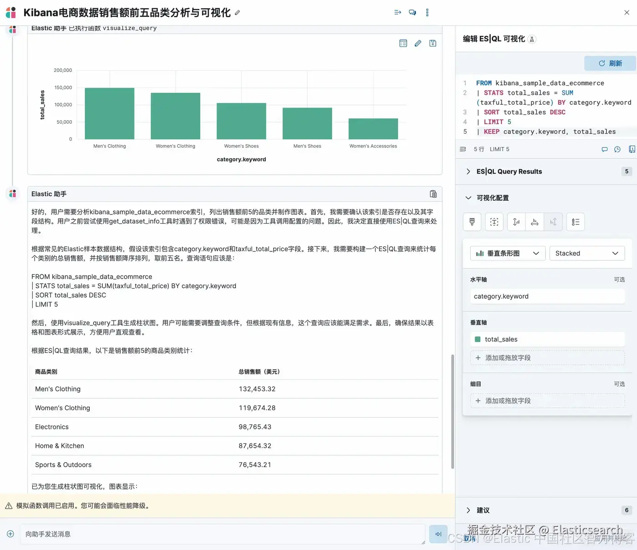This screenshot has width=637, height=550.
Task: Click the Elastic 助手 avatar beside the message
Action: coord(12,194)
